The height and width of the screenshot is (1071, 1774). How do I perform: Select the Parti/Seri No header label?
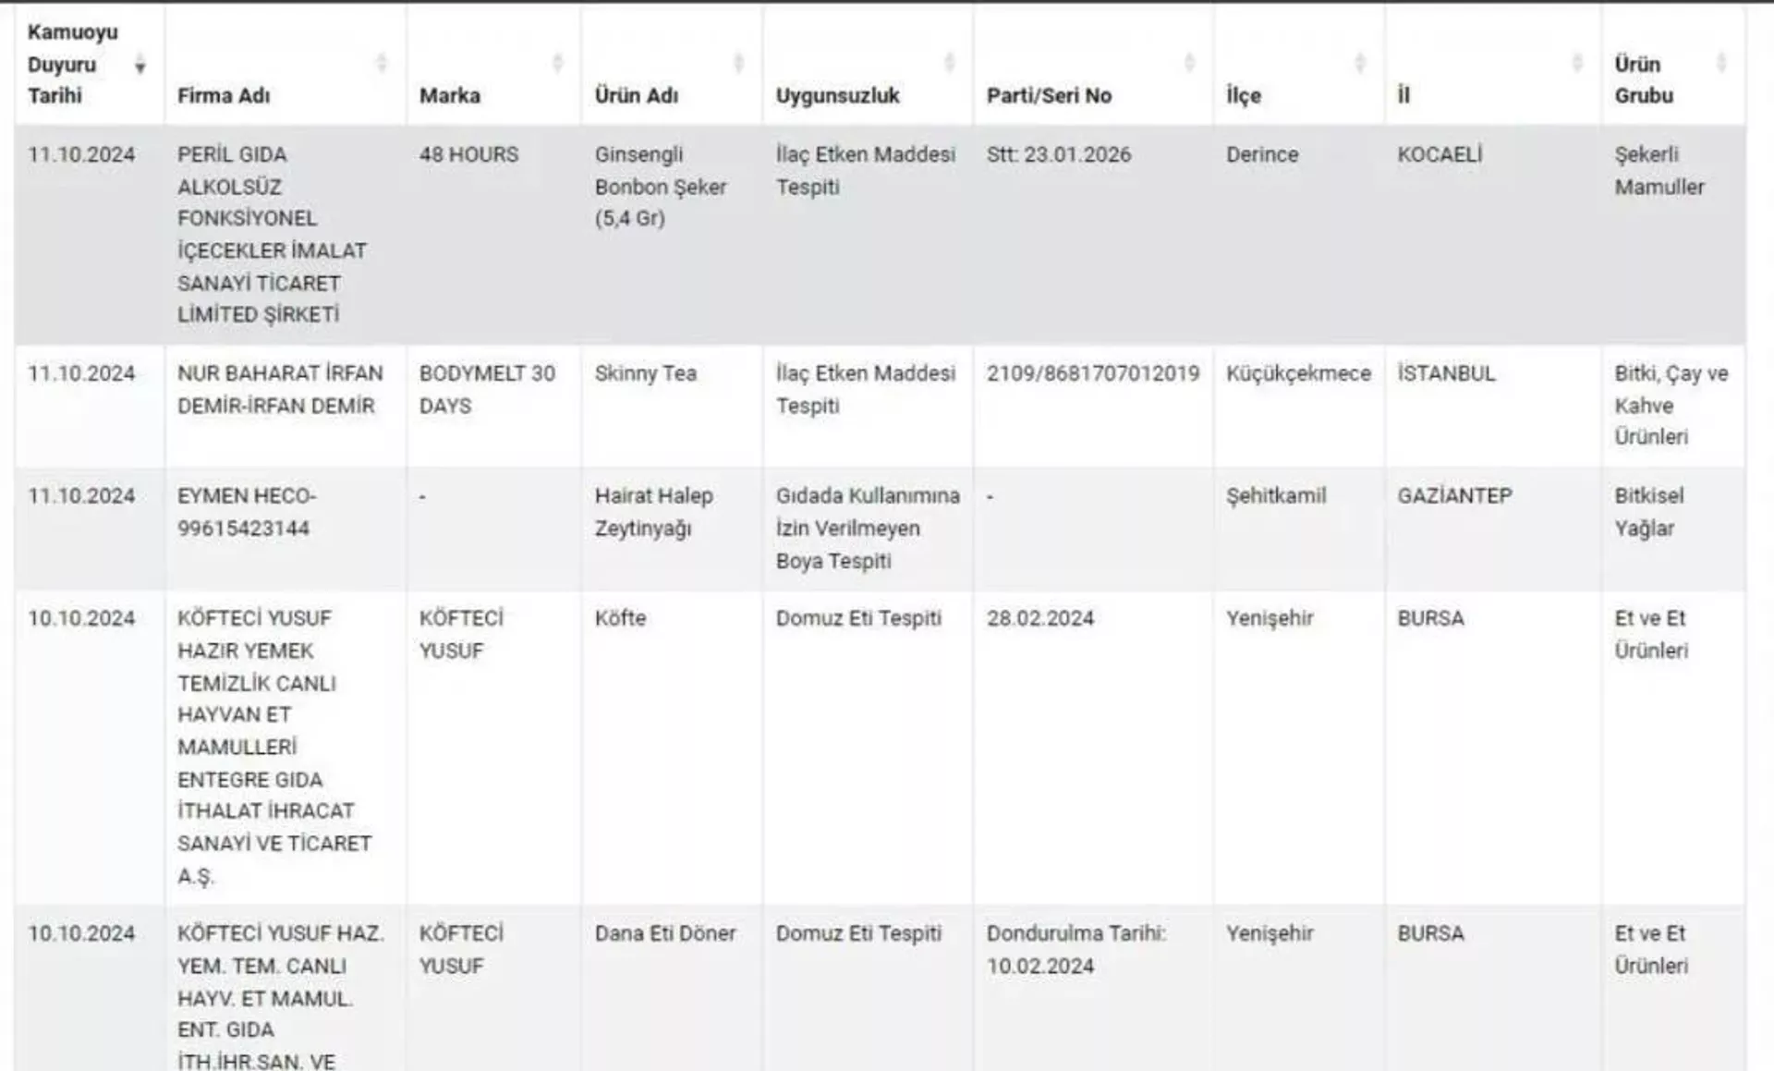pos(1049,95)
